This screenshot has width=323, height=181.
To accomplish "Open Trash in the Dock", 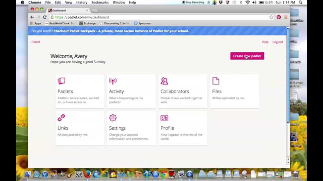I will pos(296,174).
